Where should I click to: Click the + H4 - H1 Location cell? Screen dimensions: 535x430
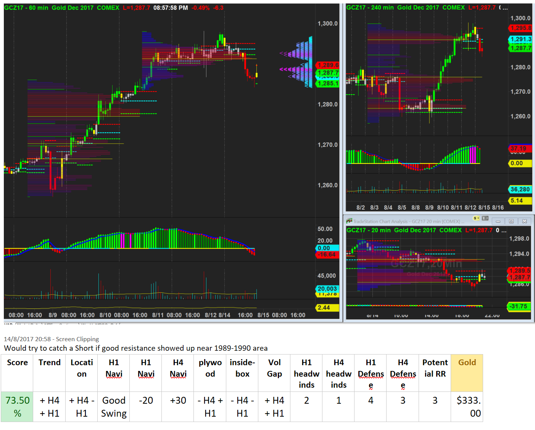(81, 407)
